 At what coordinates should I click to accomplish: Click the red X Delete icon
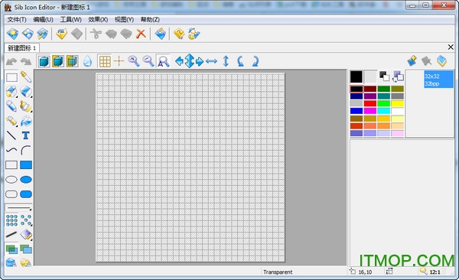click(141, 34)
